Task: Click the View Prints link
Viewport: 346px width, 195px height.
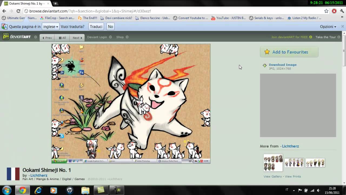Action: coord(293,176)
